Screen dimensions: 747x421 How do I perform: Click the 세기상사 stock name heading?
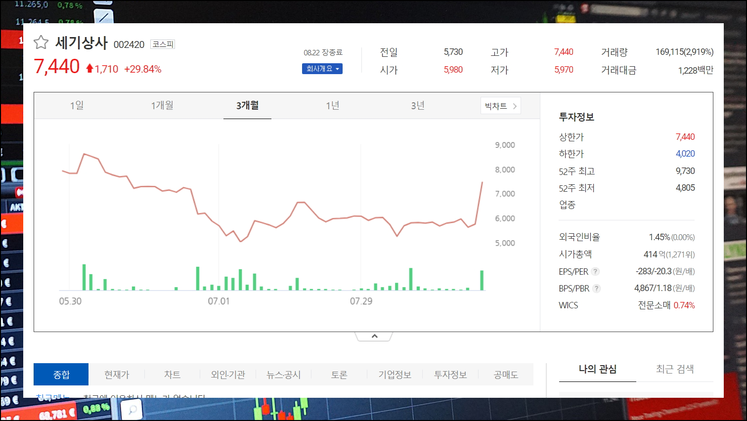(81, 42)
